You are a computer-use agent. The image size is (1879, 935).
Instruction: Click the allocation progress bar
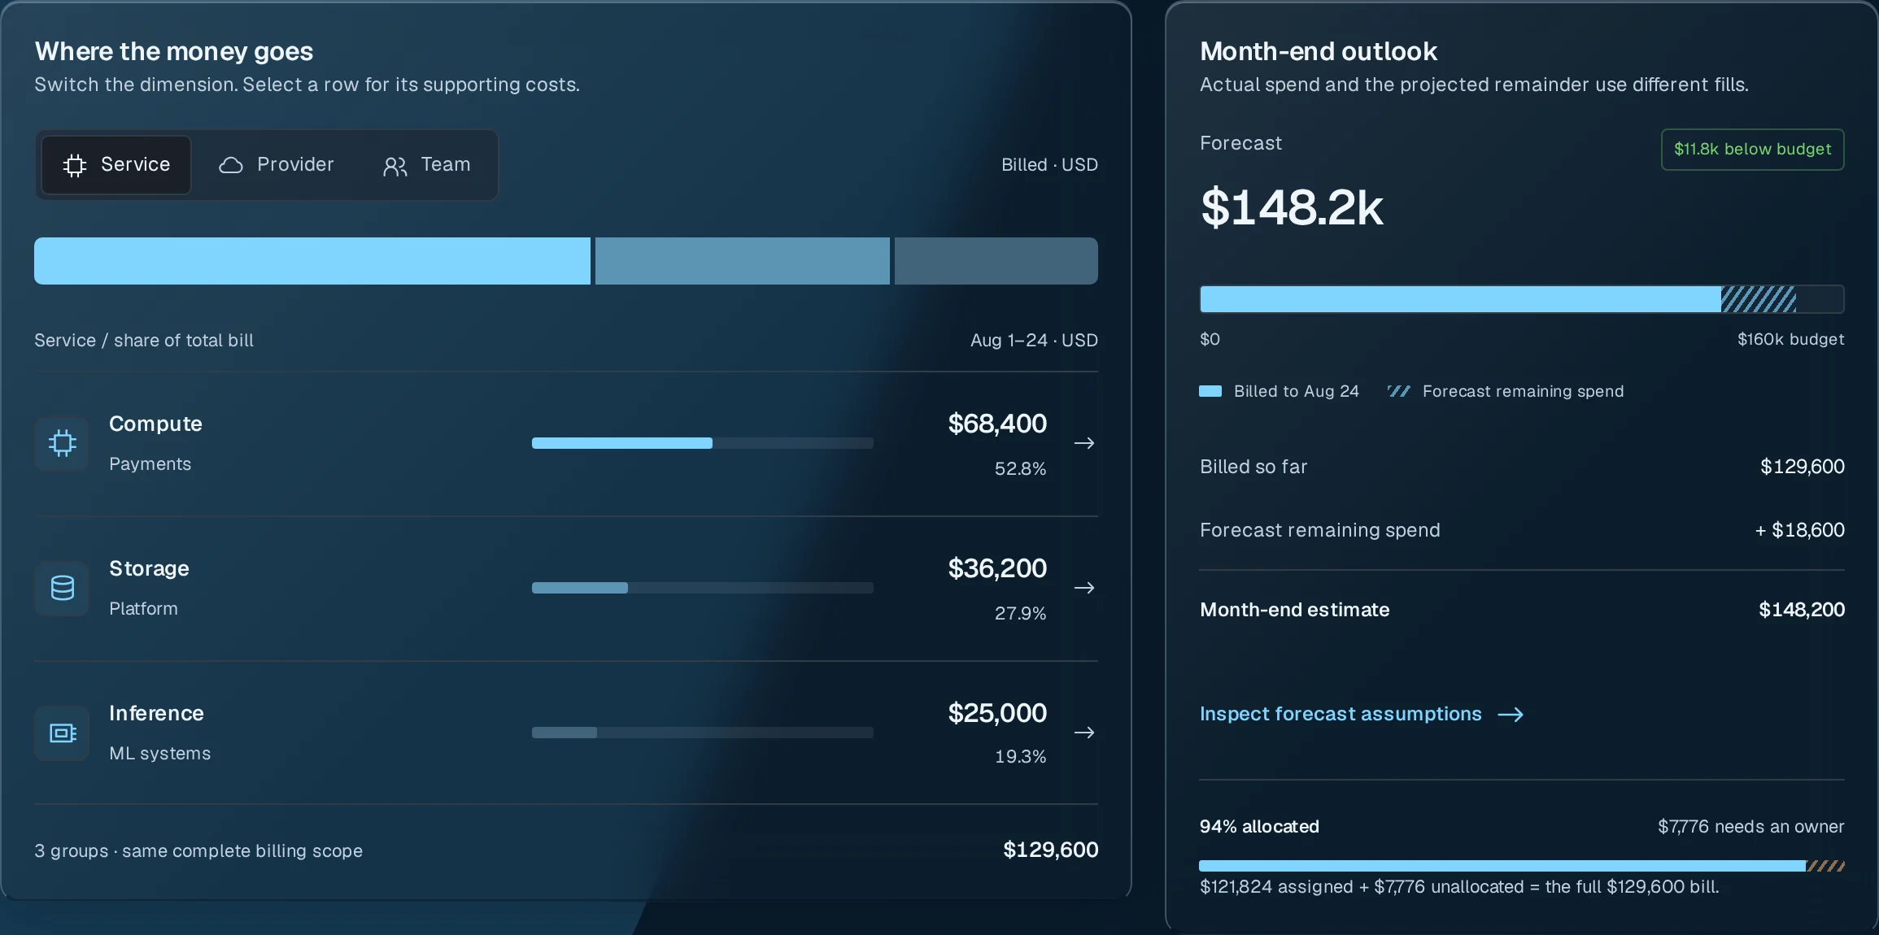(1522, 866)
